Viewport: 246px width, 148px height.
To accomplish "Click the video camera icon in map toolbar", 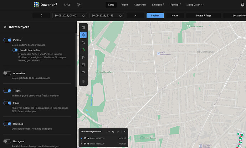I will point(83,72).
